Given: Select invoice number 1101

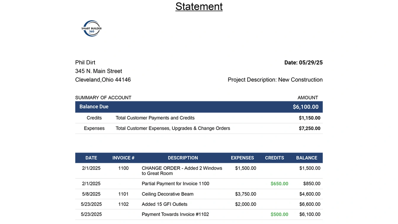Looking at the screenshot, I should click(123, 194).
